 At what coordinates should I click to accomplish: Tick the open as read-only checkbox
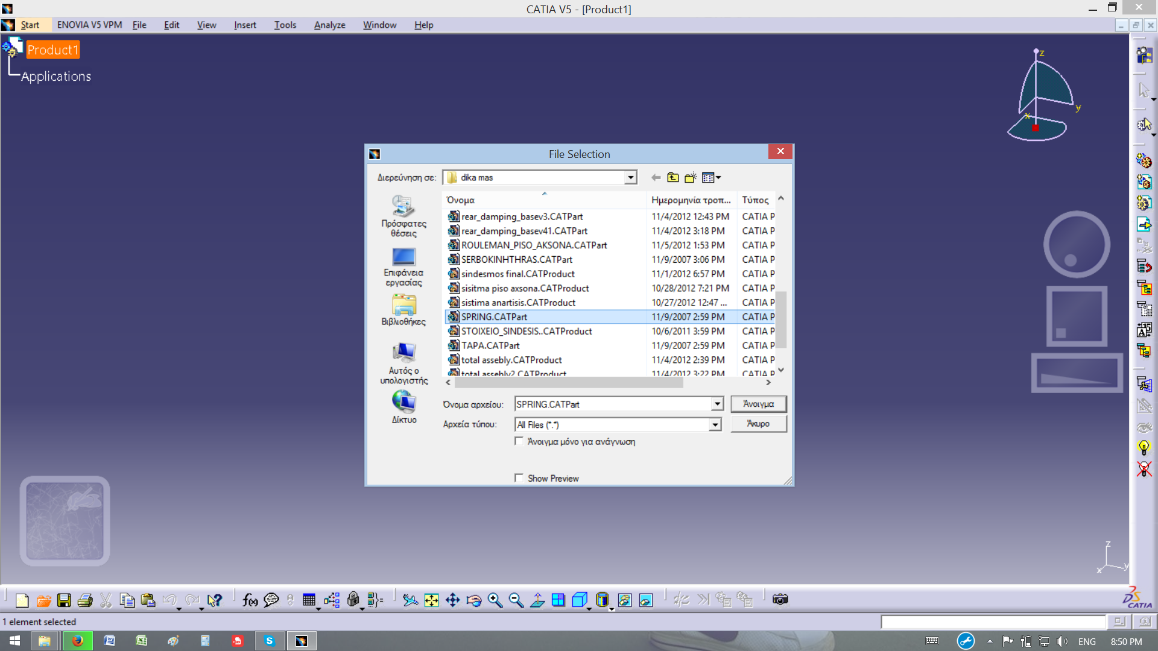519,441
